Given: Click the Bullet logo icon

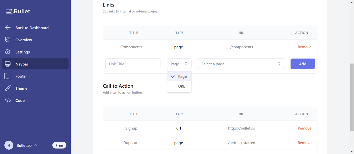Looking at the screenshot, I should (9, 11).
